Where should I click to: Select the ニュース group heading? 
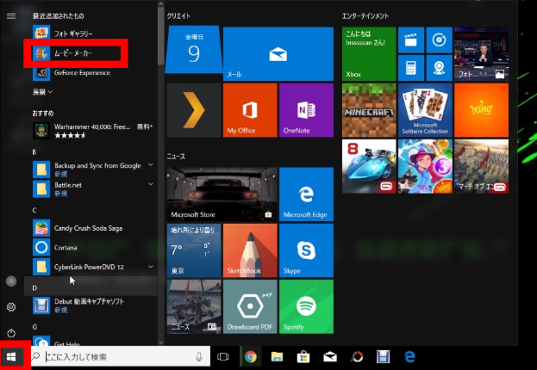click(x=176, y=157)
